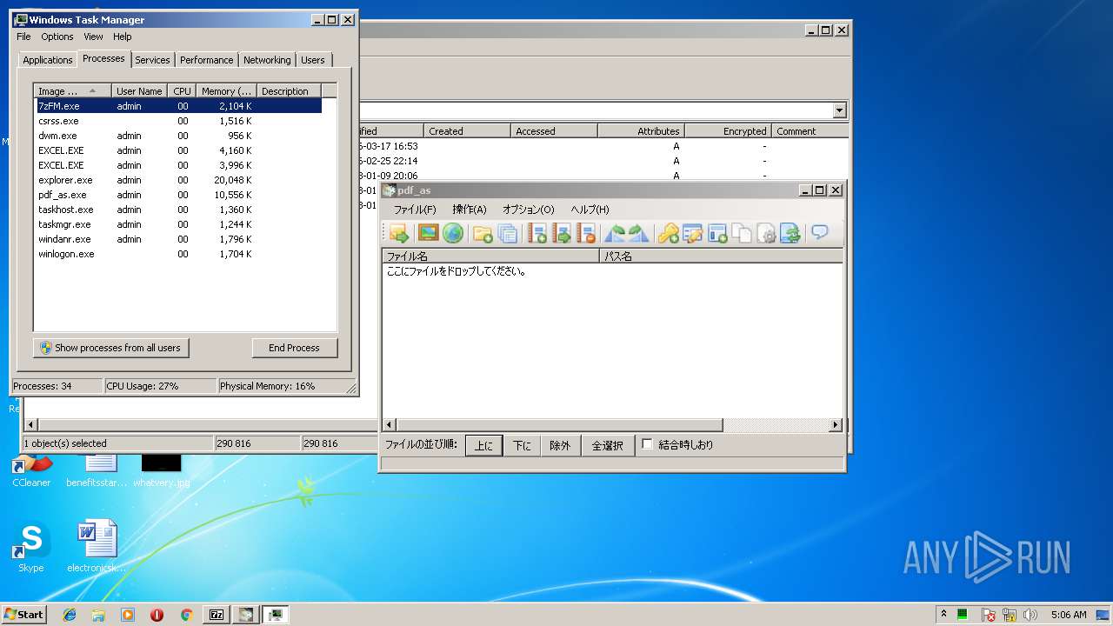The height and width of the screenshot is (626, 1113).
Task: Click the folder with plus icon in pdf_as
Action: (x=483, y=233)
